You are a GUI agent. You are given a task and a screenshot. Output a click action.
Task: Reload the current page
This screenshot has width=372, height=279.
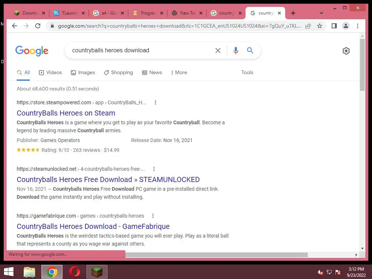38,26
